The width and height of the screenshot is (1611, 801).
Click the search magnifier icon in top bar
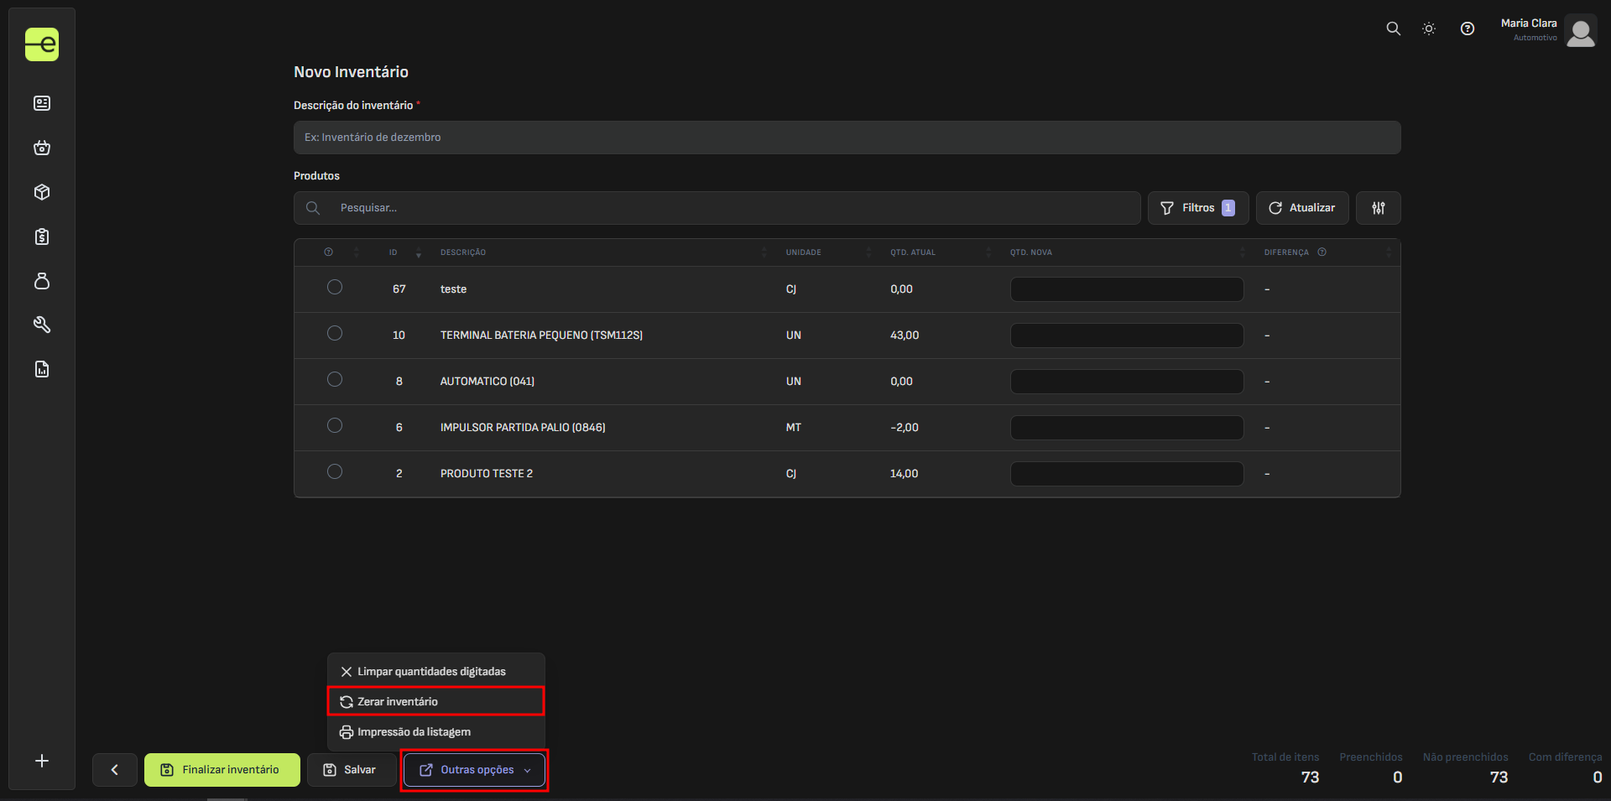click(x=1393, y=29)
